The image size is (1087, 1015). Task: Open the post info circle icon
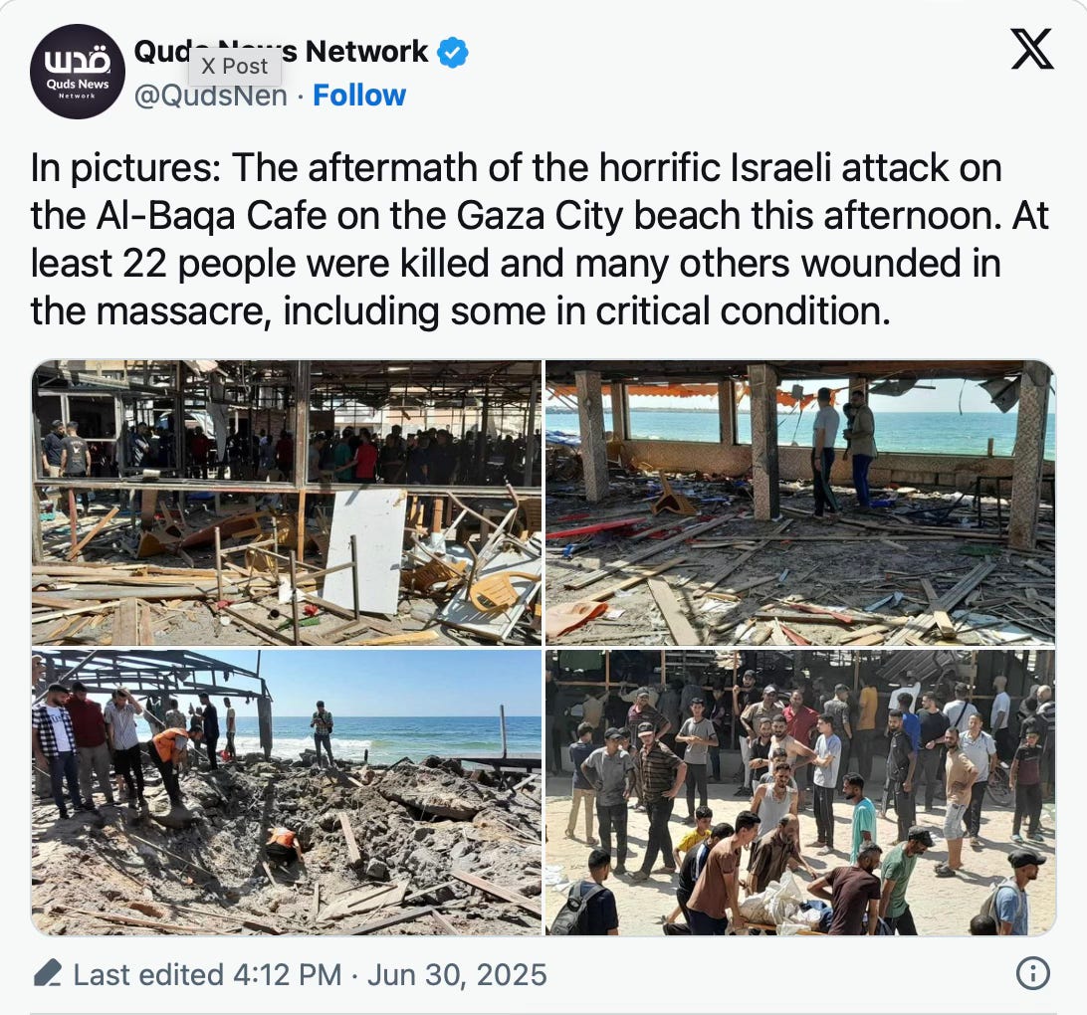click(1033, 973)
